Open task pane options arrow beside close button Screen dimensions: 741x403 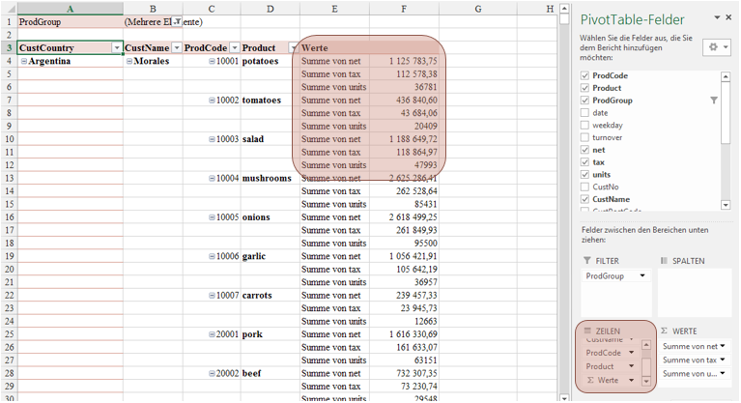tap(716, 17)
